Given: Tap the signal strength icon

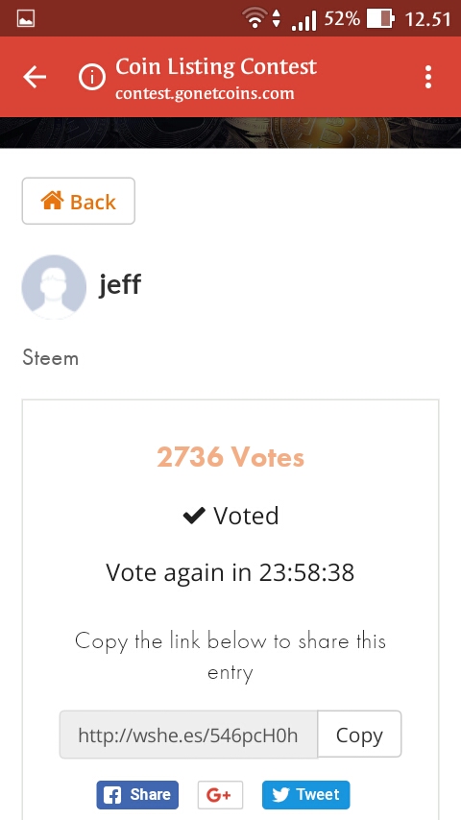Looking at the screenshot, I should click(x=304, y=21).
